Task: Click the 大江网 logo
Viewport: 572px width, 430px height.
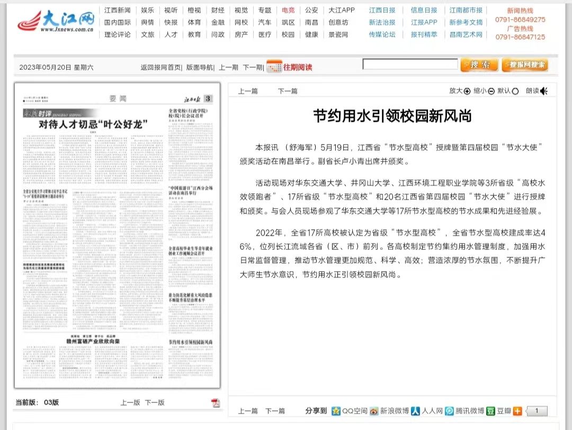Action: [56, 21]
